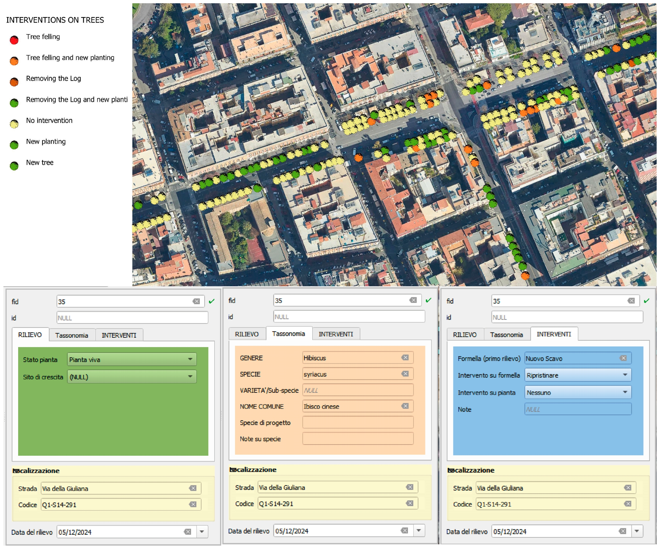This screenshot has width=663, height=552.
Task: Clear the Formella Nuovo Scavo value
Action: (623, 358)
